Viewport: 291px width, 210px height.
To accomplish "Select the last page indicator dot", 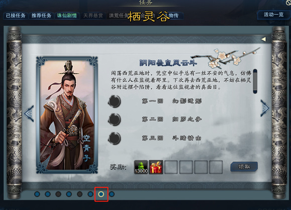I will (112, 194).
